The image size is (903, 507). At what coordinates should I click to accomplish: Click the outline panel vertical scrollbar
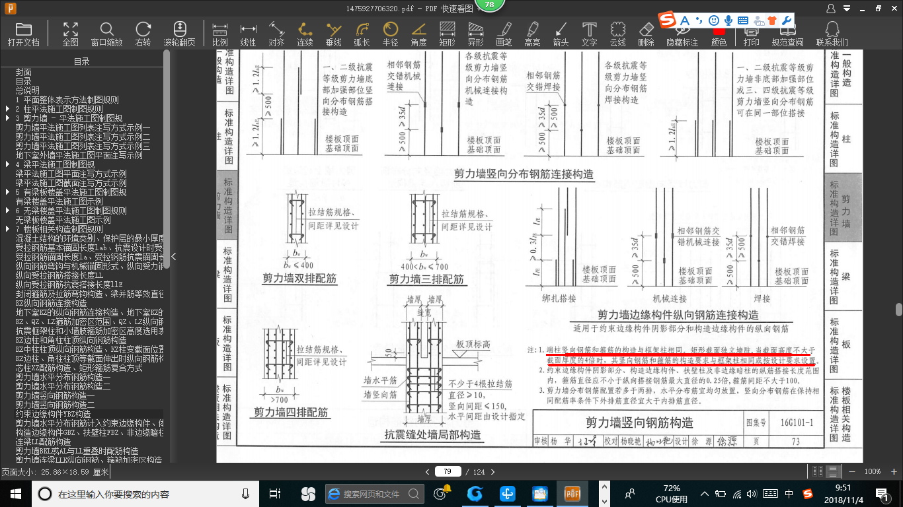(167, 158)
